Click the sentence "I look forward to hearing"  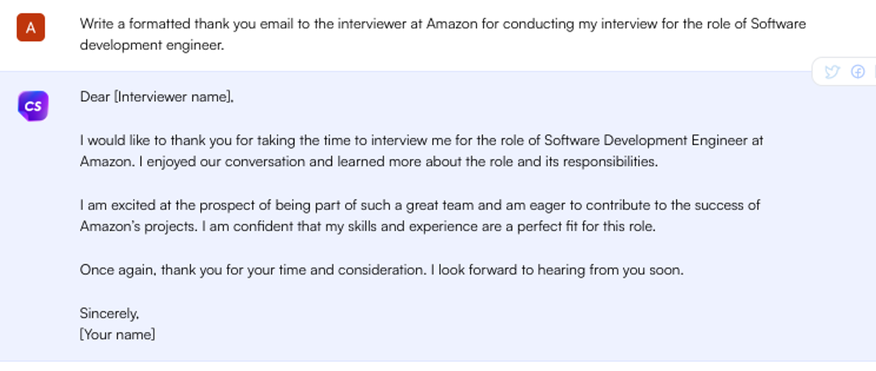tap(556, 270)
